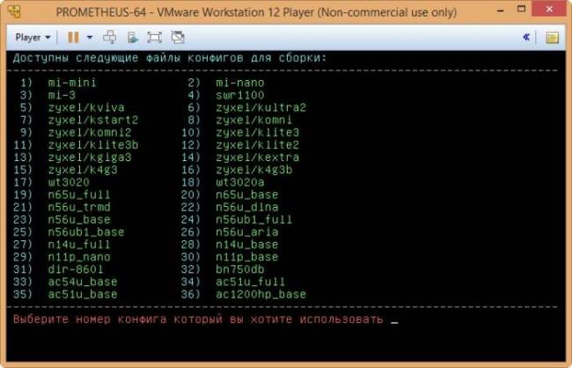572x368 pixels.
Task: Click the ac51u_full config entry
Action: click(x=250, y=282)
